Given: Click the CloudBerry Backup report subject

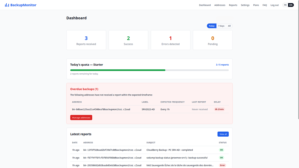Looking at the screenshot, I should 170,150.
